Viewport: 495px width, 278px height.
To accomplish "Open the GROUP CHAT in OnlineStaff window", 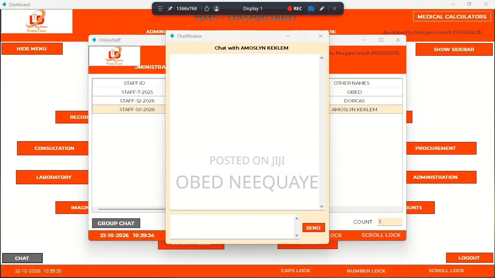I will [x=116, y=223].
